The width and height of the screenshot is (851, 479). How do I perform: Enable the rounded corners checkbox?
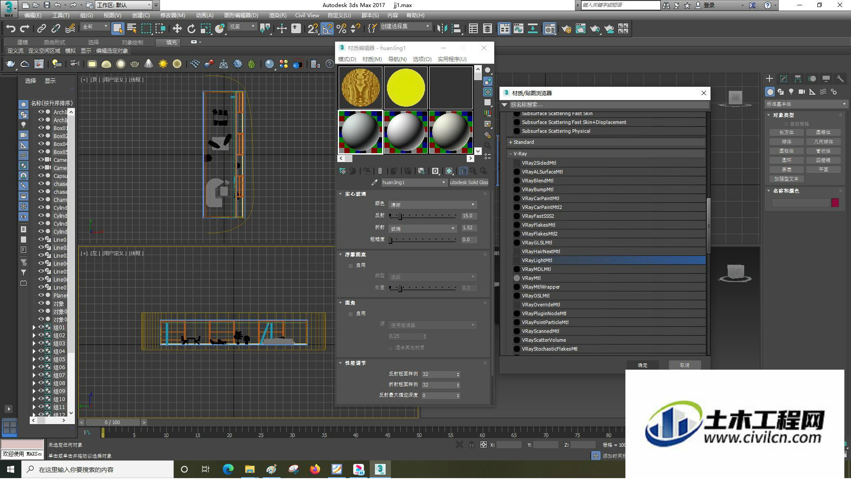pos(351,314)
